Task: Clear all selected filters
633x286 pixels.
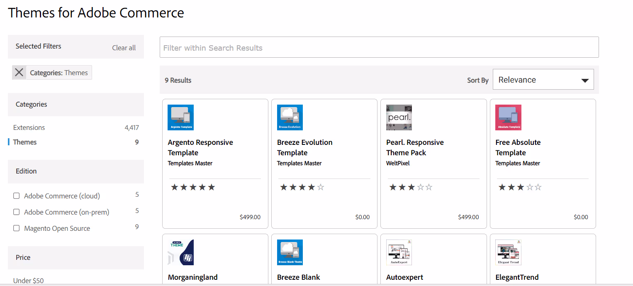Action: tap(124, 48)
